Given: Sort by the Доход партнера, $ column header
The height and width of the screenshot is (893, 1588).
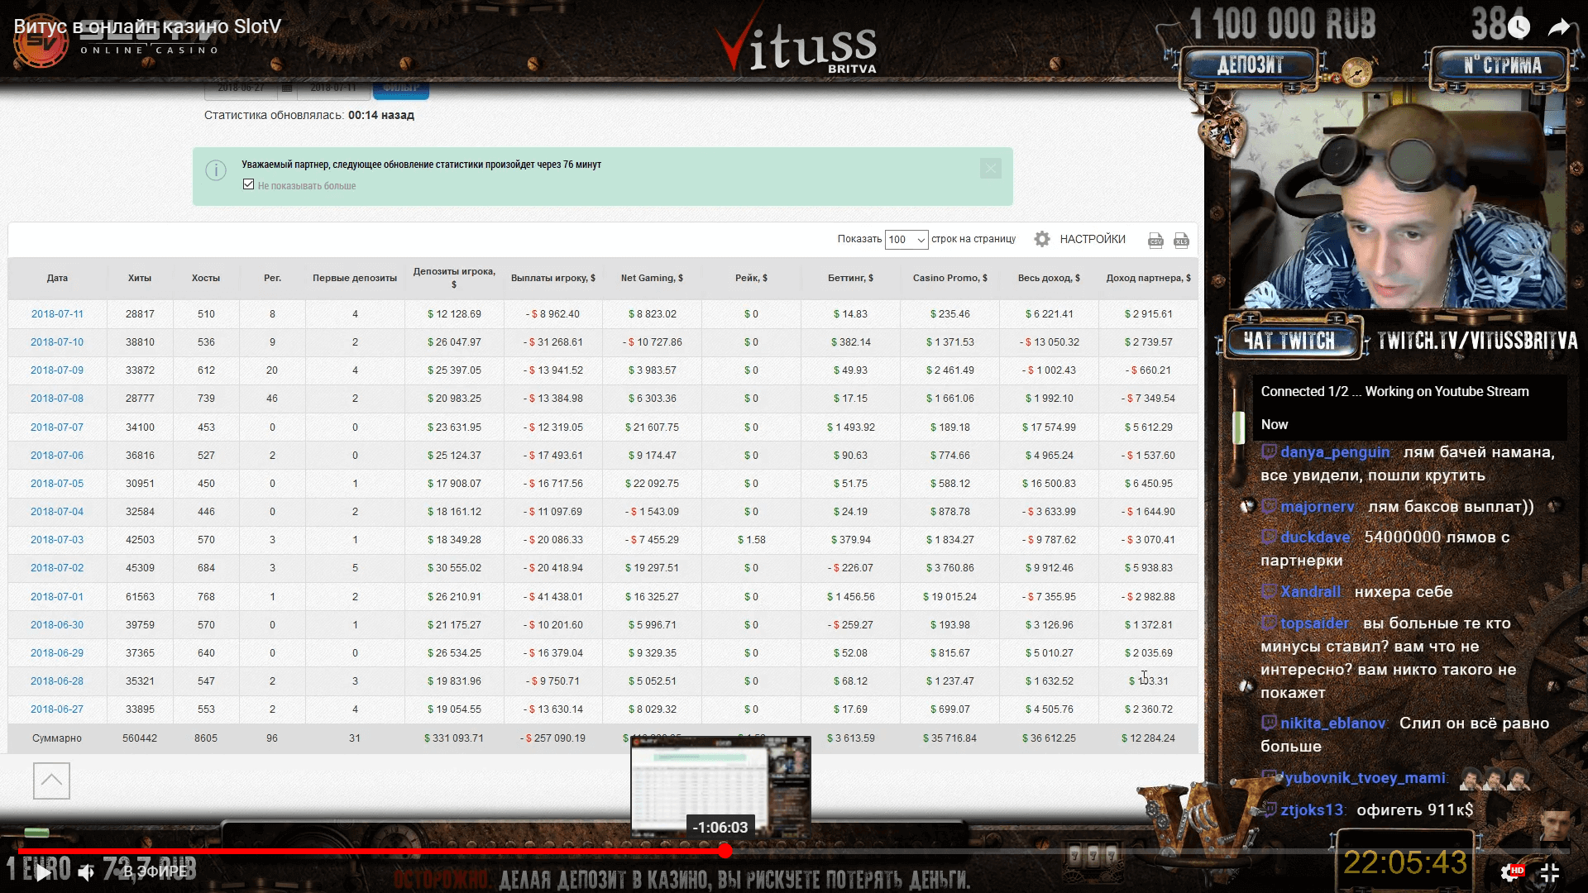Looking at the screenshot, I should tap(1148, 279).
